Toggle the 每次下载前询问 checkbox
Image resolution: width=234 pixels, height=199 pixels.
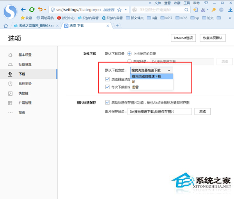click(107, 86)
